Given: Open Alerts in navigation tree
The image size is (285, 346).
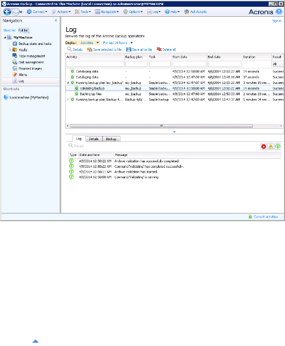Looking at the screenshot, I should [23, 75].
